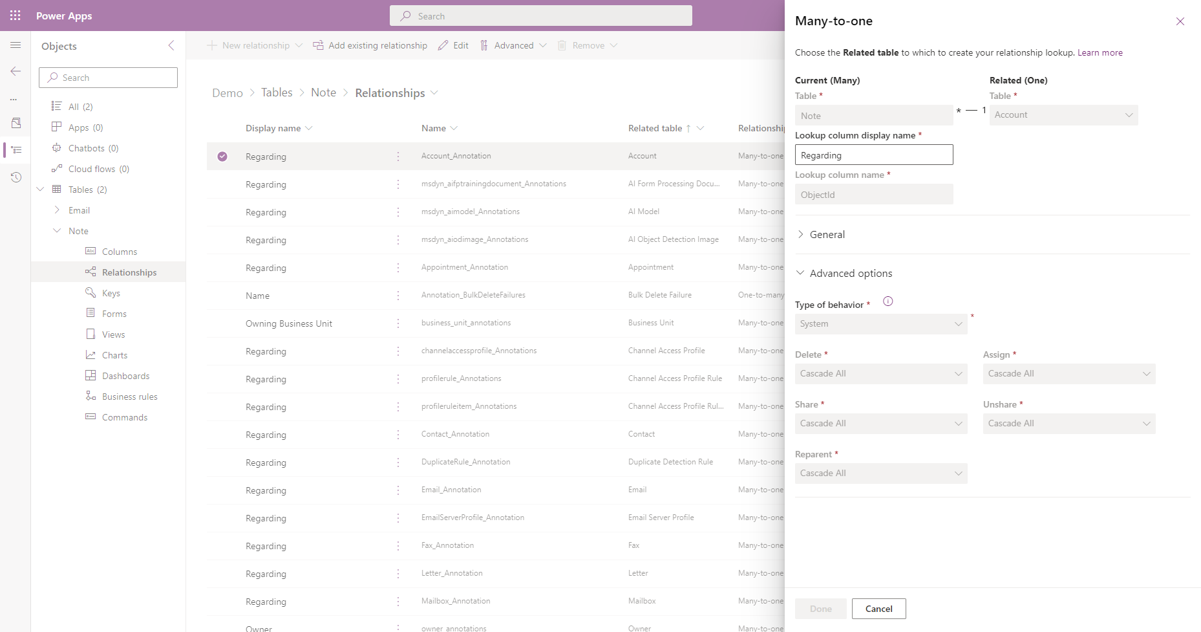Screen dimensions: 1201x632
Task: Open Dashboards under Note
Action: (x=125, y=376)
